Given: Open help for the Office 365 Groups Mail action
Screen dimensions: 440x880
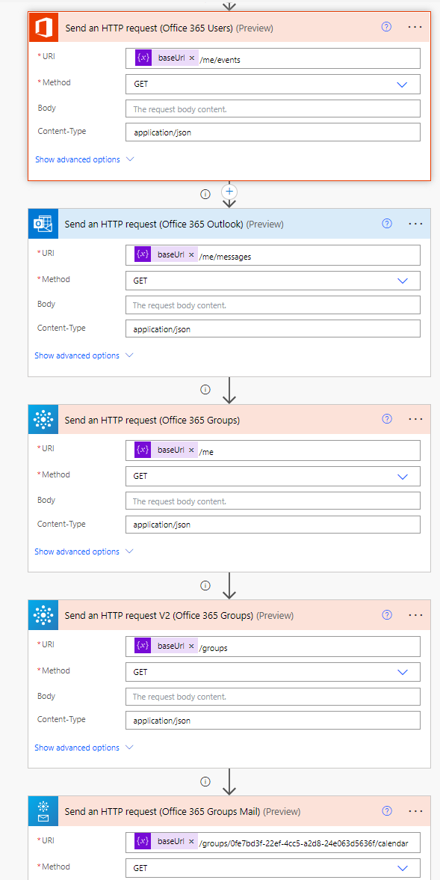Looking at the screenshot, I should point(386,811).
